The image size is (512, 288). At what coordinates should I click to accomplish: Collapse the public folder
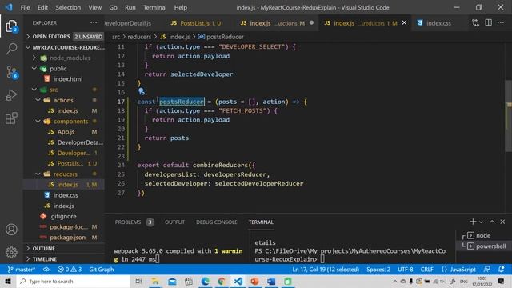[x=64, y=69]
